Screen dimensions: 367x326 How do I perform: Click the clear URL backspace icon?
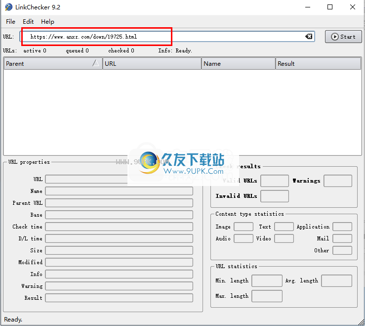[x=309, y=36]
